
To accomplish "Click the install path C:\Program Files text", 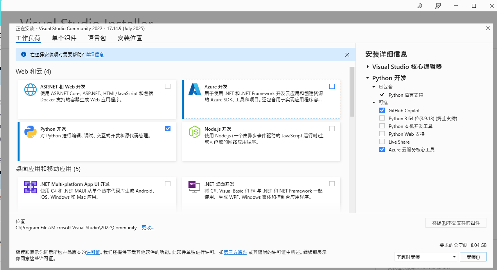I will (76, 228).
